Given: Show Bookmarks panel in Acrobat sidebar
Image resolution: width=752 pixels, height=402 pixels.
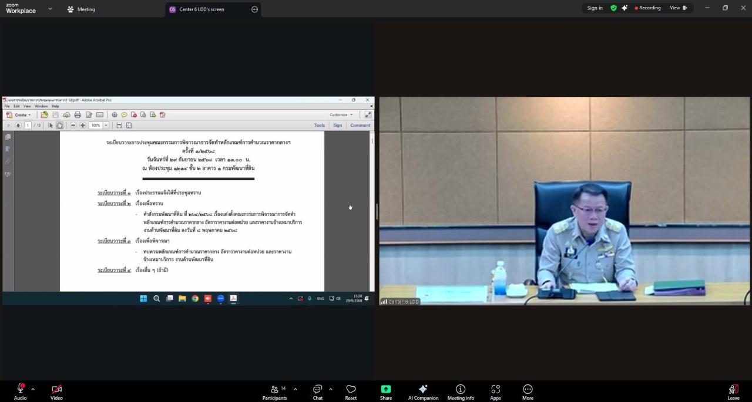Looking at the screenshot, I should point(8,149).
